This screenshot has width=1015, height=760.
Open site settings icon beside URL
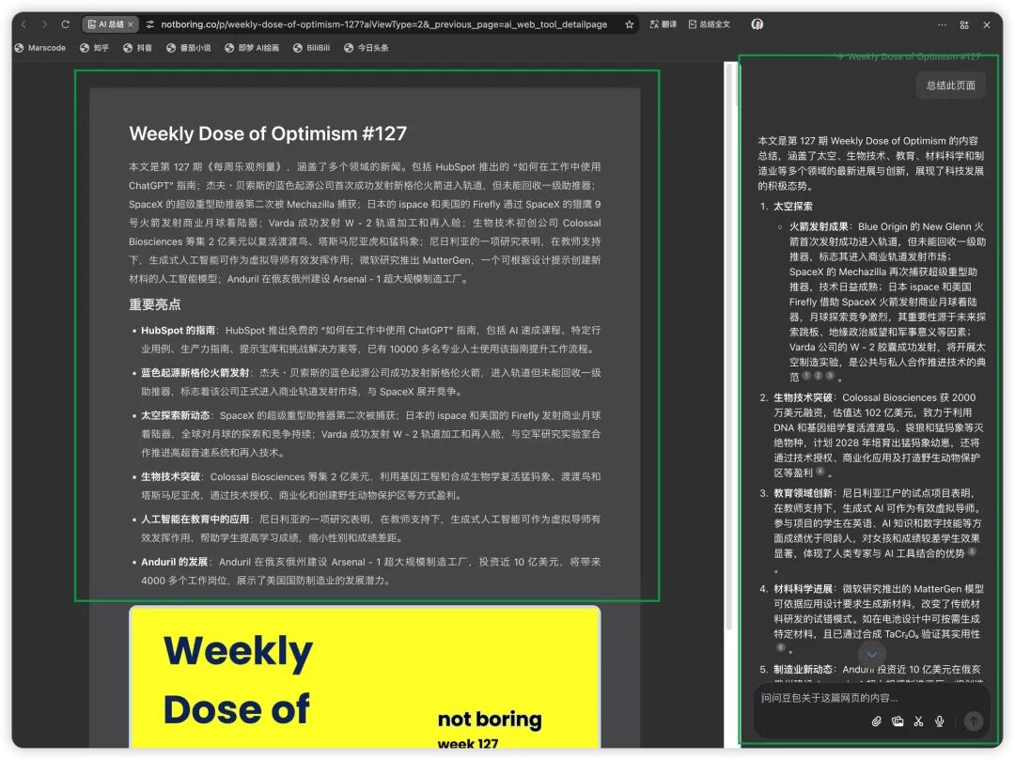[x=150, y=24]
